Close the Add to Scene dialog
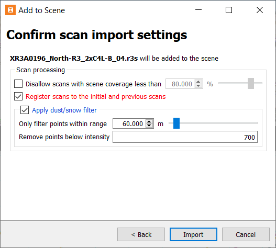This screenshot has width=276, height=248. point(260,10)
